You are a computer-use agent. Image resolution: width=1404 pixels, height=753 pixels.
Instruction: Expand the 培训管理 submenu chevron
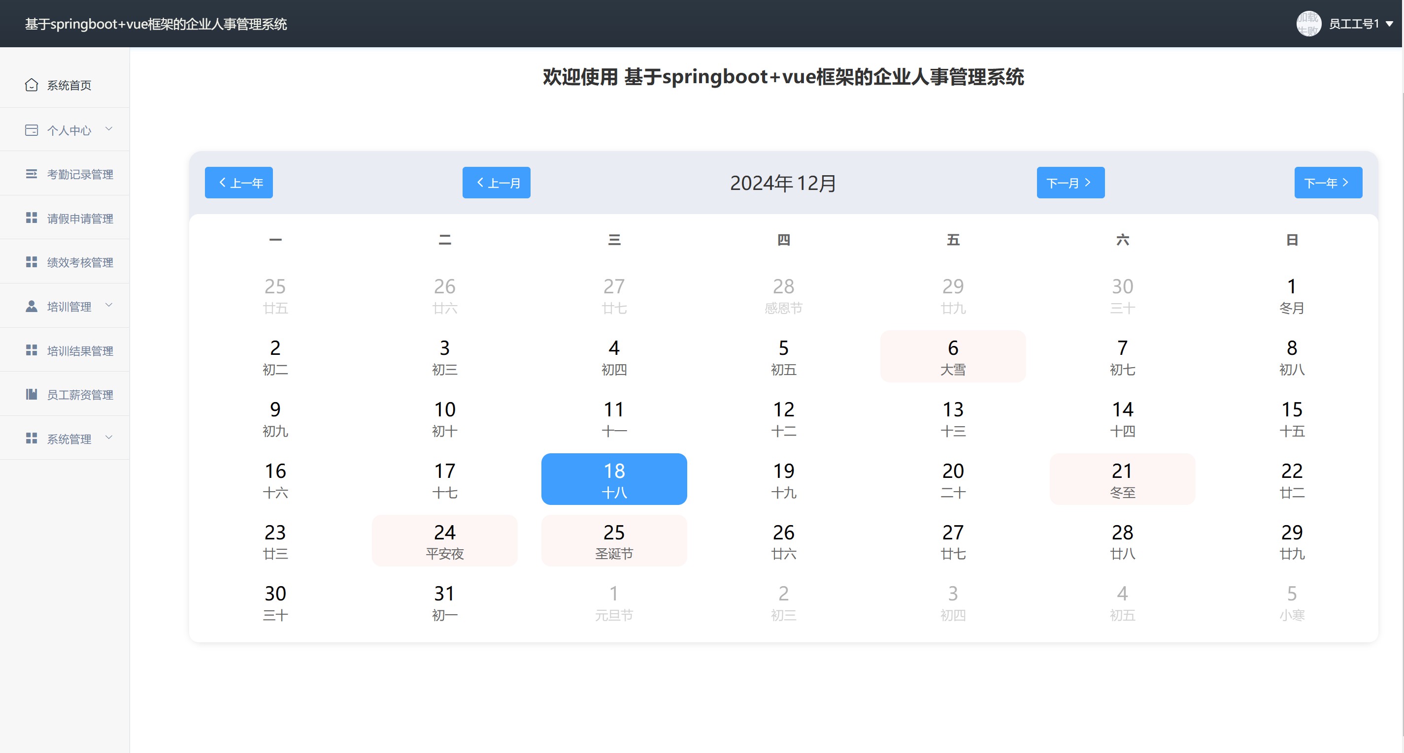point(109,305)
